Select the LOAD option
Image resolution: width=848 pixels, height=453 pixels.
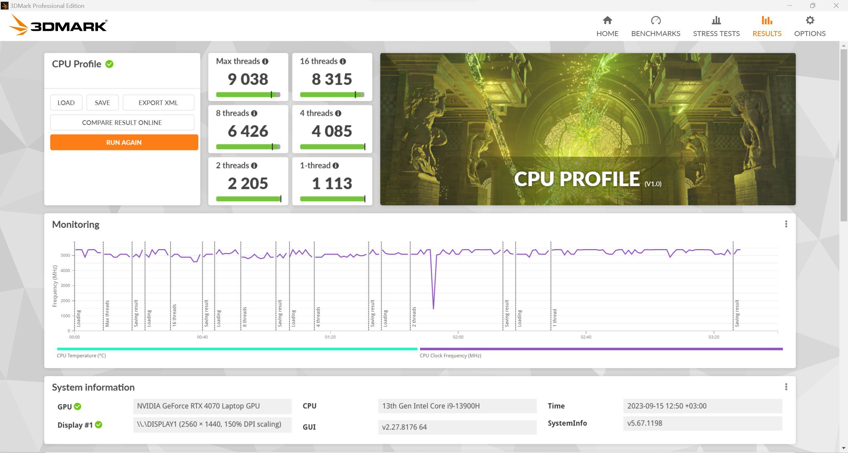coord(66,103)
